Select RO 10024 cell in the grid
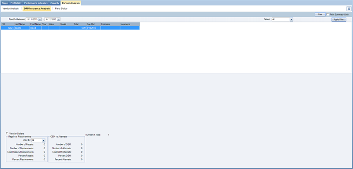 coord(8,28)
